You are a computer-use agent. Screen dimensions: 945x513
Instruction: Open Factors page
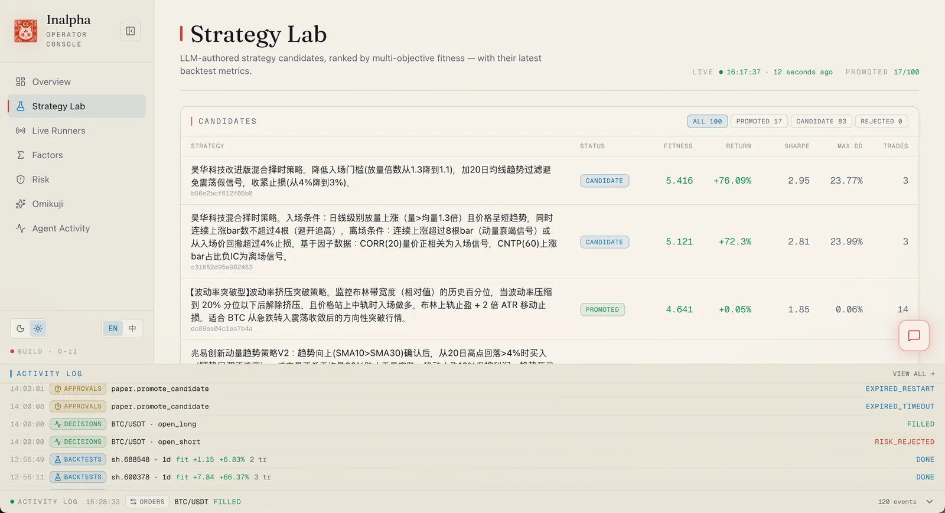(x=77, y=155)
